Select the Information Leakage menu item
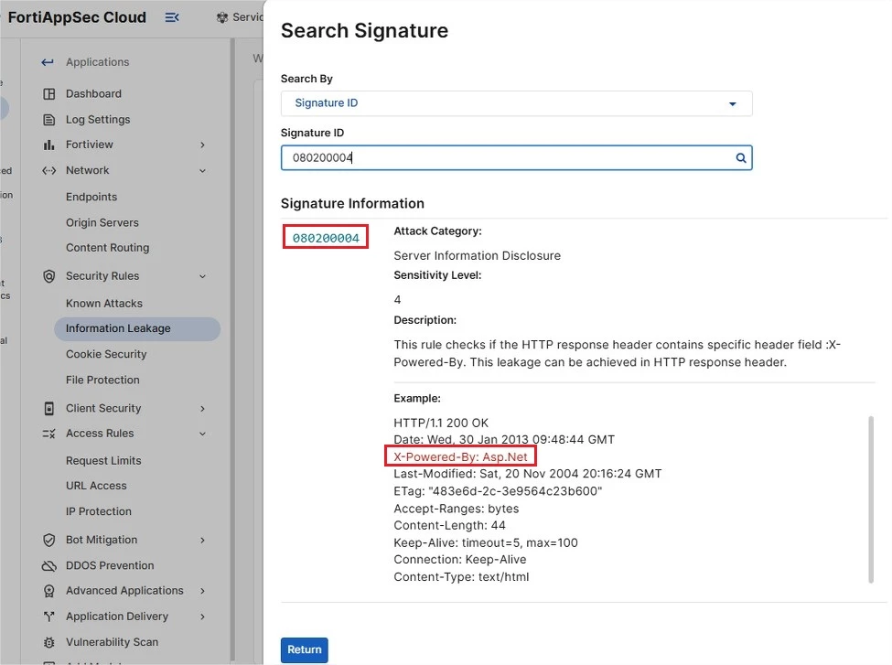The image size is (892, 665). tap(137, 328)
